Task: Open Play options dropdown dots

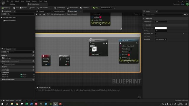Action: [99, 8]
